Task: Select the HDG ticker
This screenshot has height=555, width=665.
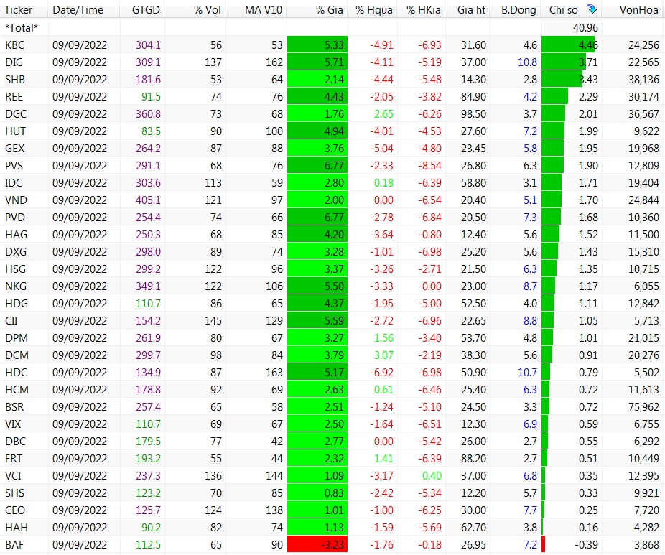Action: [x=17, y=304]
